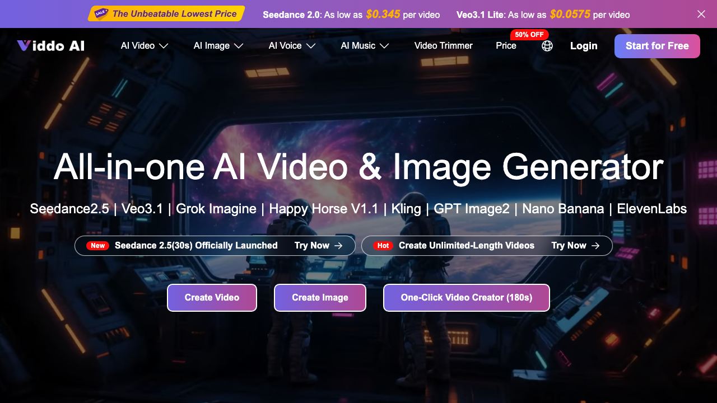The width and height of the screenshot is (717, 403).
Task: Click the SALE tag badge icon
Action: pos(101,13)
